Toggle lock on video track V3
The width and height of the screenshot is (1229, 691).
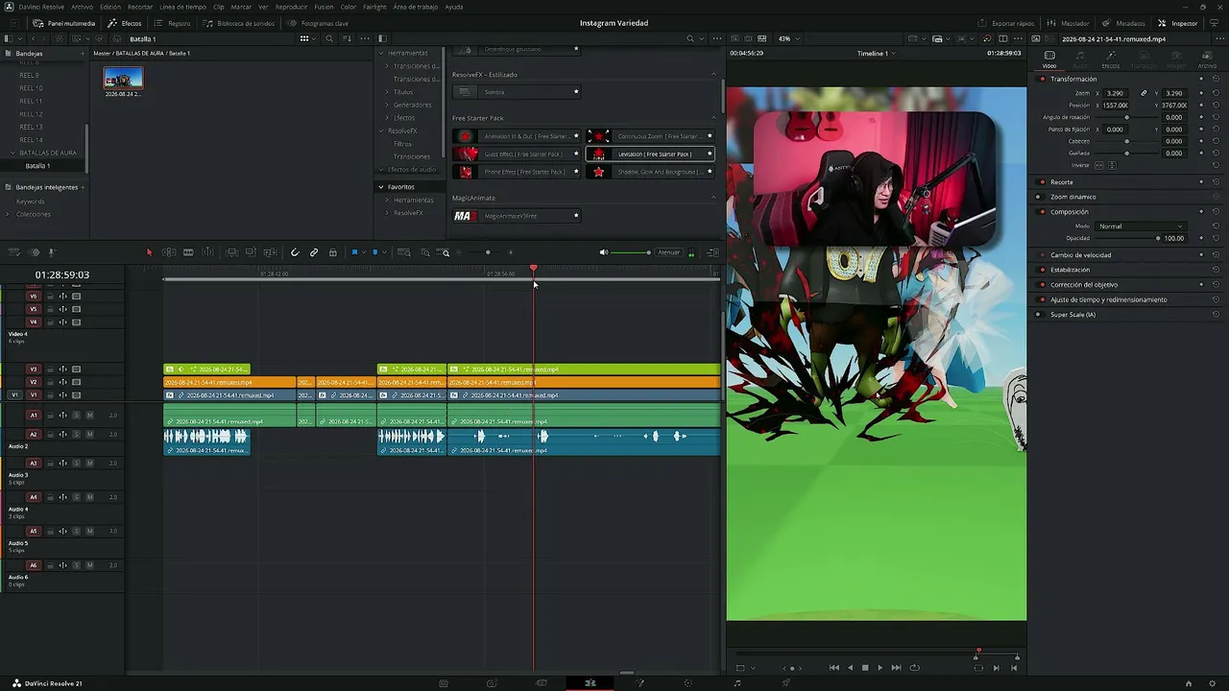click(x=50, y=369)
